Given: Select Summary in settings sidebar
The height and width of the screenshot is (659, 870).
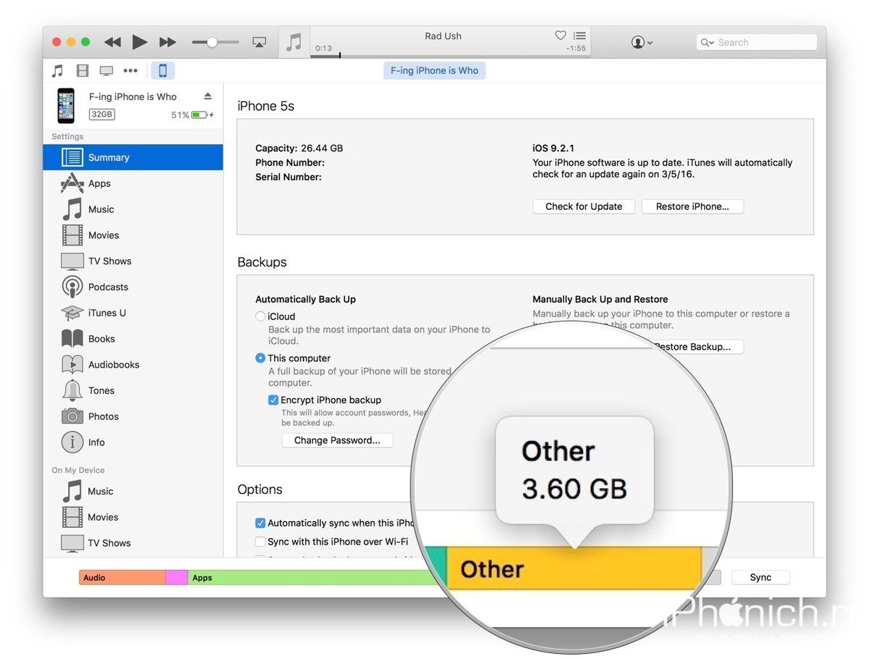Looking at the screenshot, I should pyautogui.click(x=133, y=157).
